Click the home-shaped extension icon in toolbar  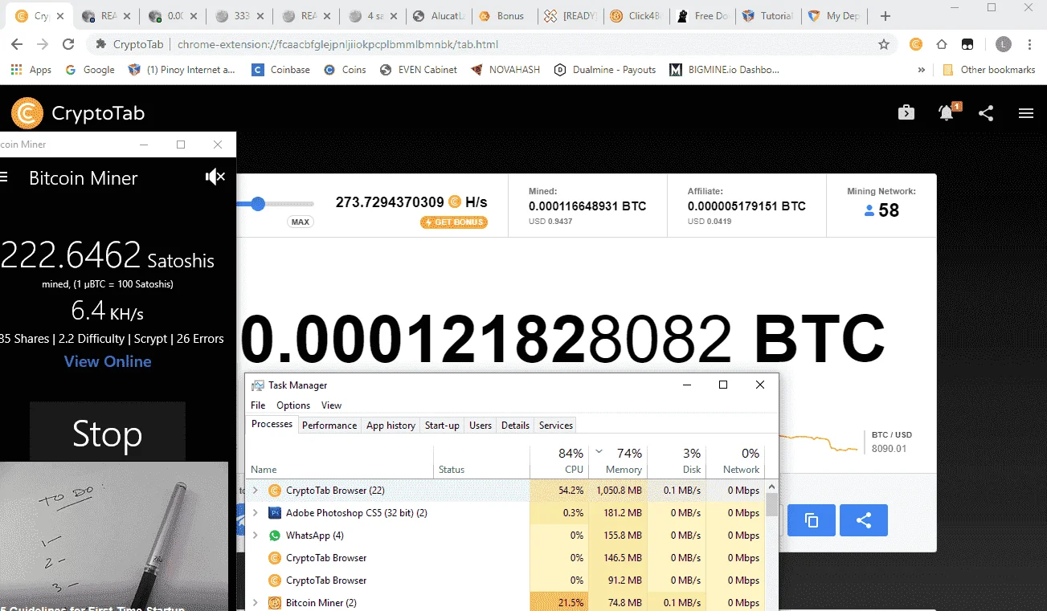(942, 44)
